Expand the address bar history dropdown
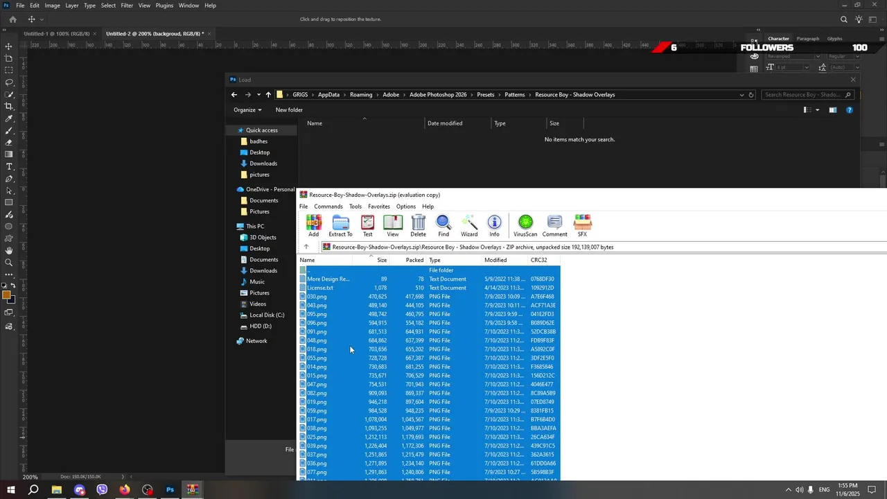887x499 pixels. pos(741,95)
